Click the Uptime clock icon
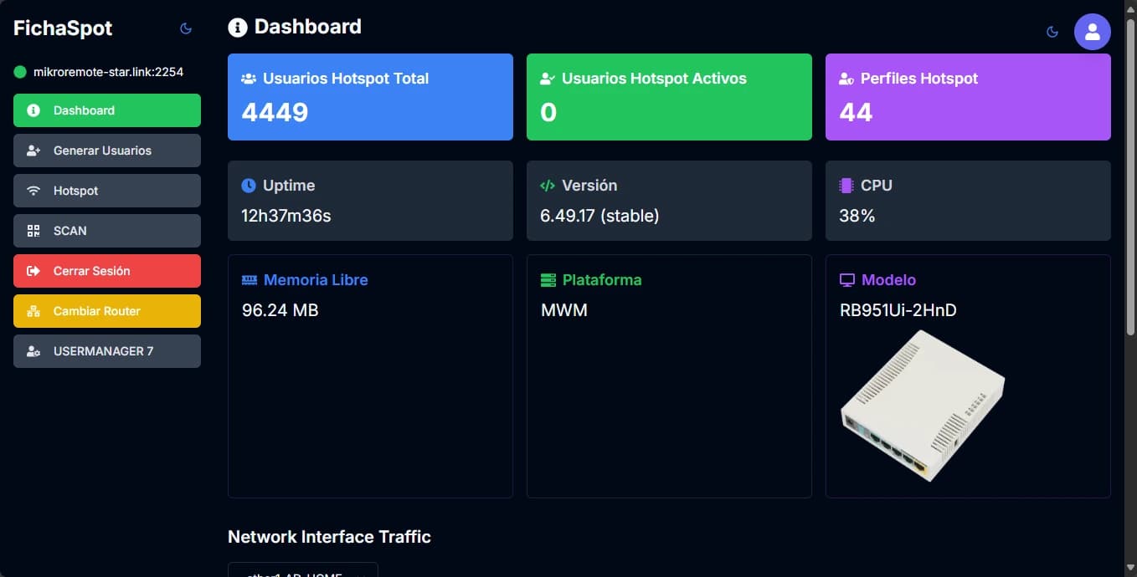 (x=249, y=185)
